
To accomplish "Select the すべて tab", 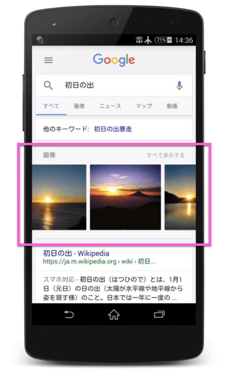I will pyautogui.click(x=51, y=106).
